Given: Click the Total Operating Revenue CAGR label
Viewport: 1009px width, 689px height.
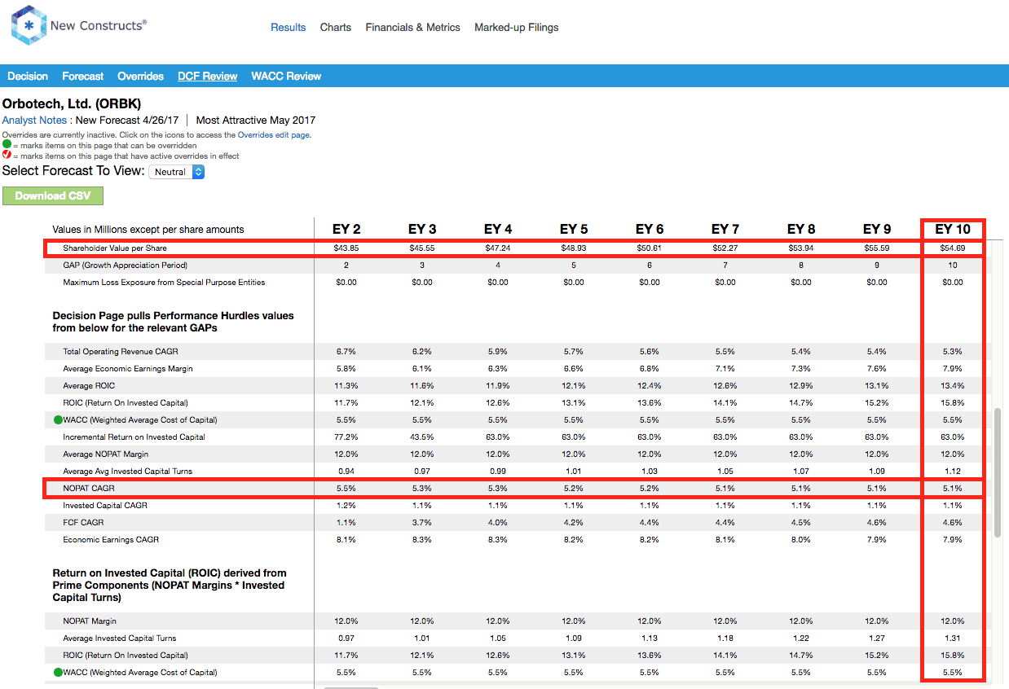Looking at the screenshot, I should click(120, 351).
